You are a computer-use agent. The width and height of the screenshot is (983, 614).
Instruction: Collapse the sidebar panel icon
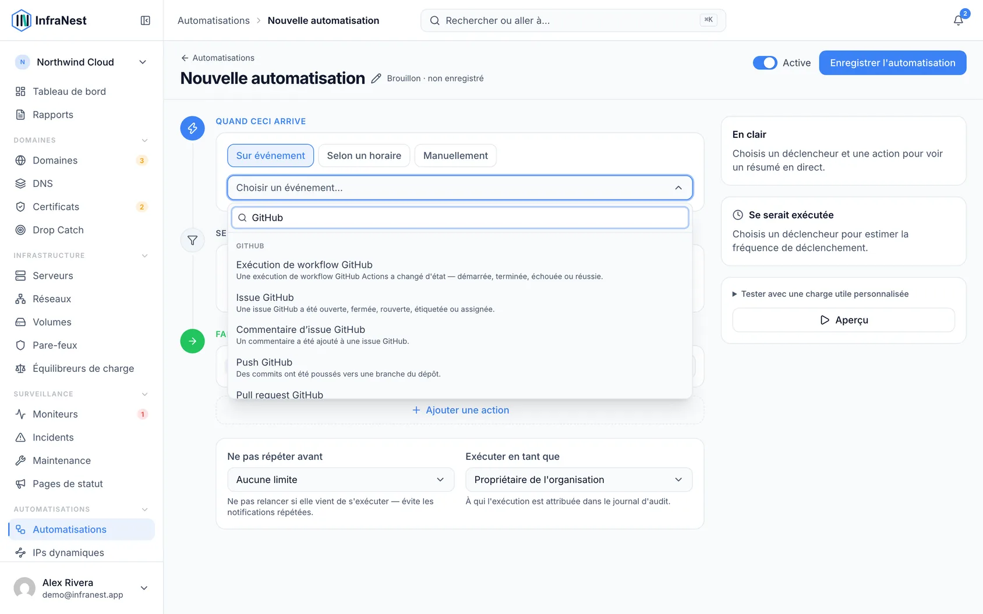coord(146,20)
